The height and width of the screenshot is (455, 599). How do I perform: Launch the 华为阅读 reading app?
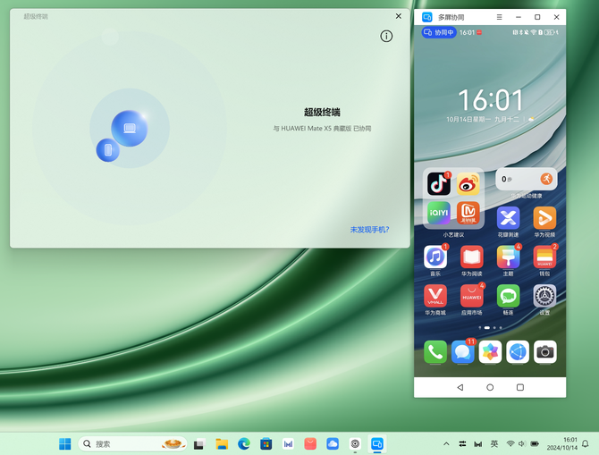coord(472,257)
